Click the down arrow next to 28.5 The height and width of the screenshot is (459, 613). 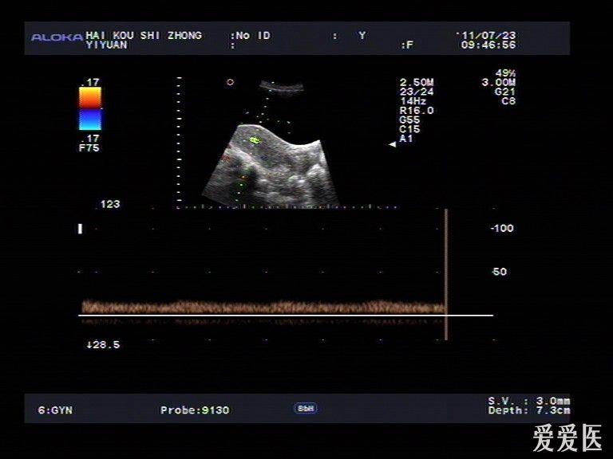coord(89,344)
